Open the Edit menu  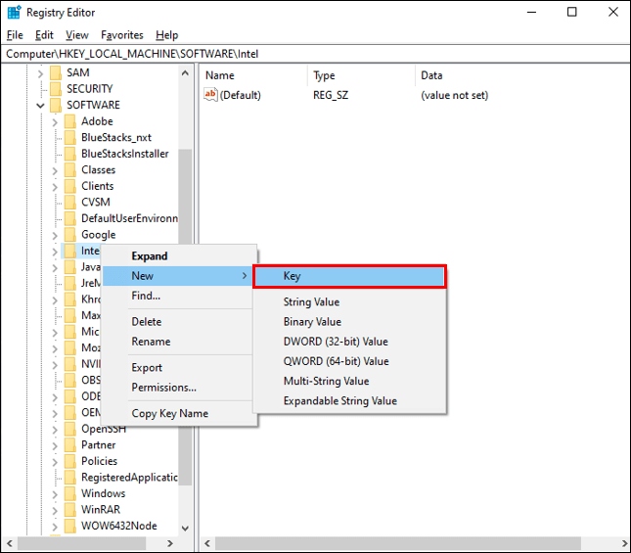tap(44, 35)
